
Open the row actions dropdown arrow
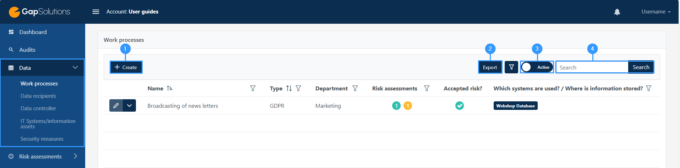tap(130, 106)
